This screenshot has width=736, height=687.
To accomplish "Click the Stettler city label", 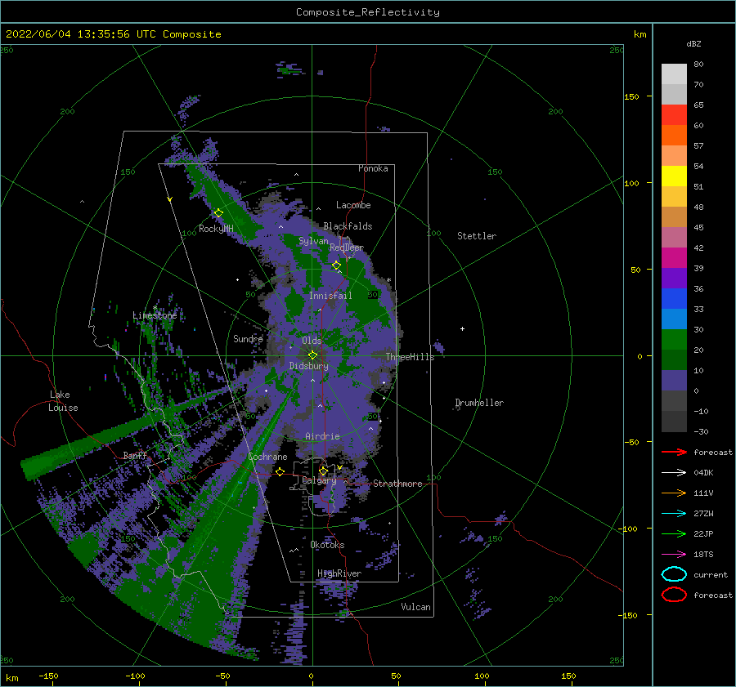I will (477, 236).
